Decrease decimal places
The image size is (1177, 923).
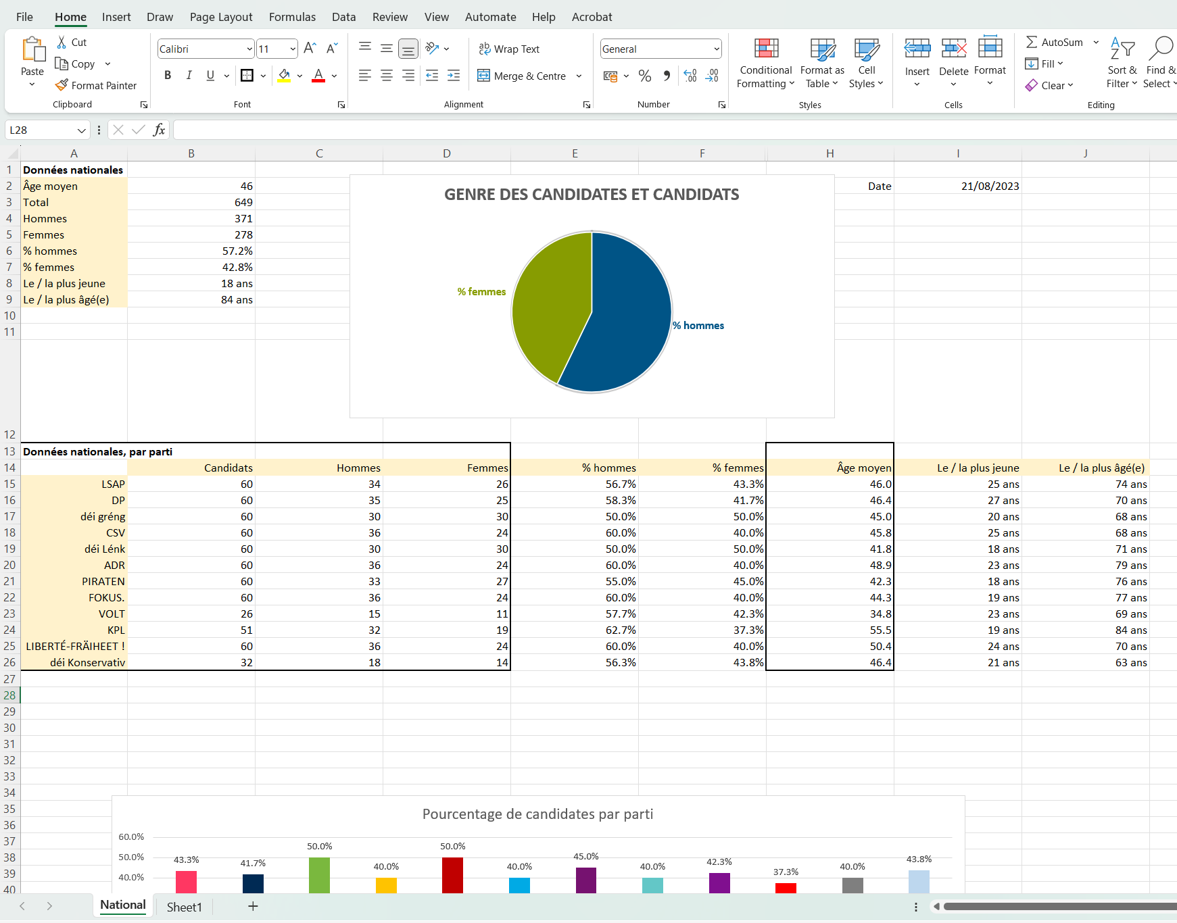click(712, 76)
